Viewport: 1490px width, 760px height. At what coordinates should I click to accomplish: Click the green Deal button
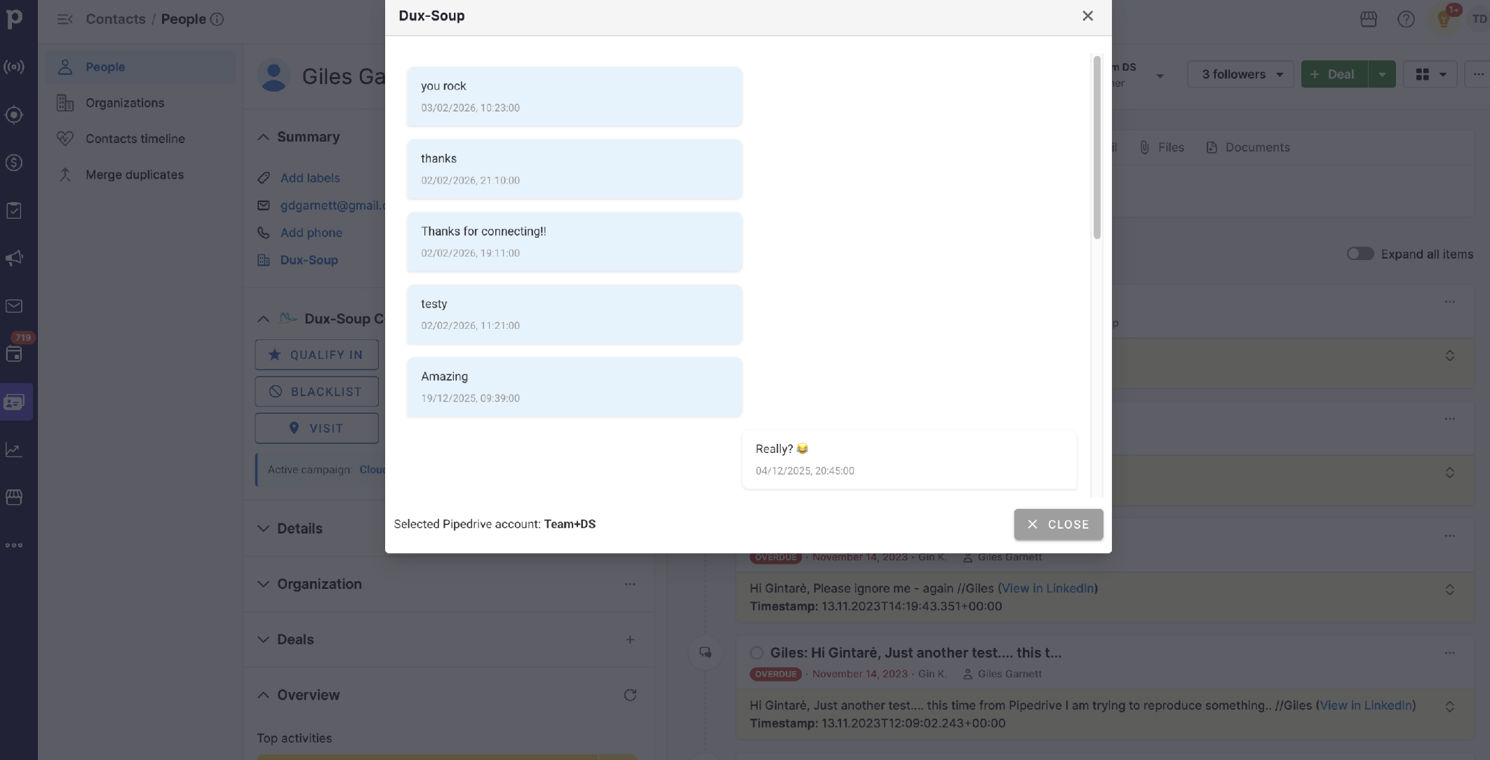(1334, 74)
